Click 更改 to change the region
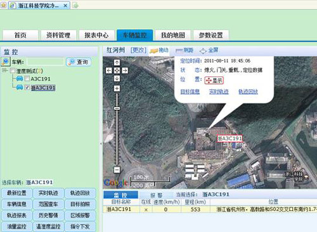Viewport: 317px width, 232px height. point(138,50)
